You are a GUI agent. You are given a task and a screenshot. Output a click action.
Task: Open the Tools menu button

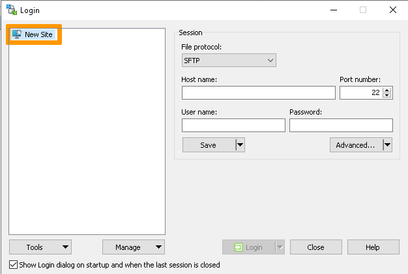point(40,247)
